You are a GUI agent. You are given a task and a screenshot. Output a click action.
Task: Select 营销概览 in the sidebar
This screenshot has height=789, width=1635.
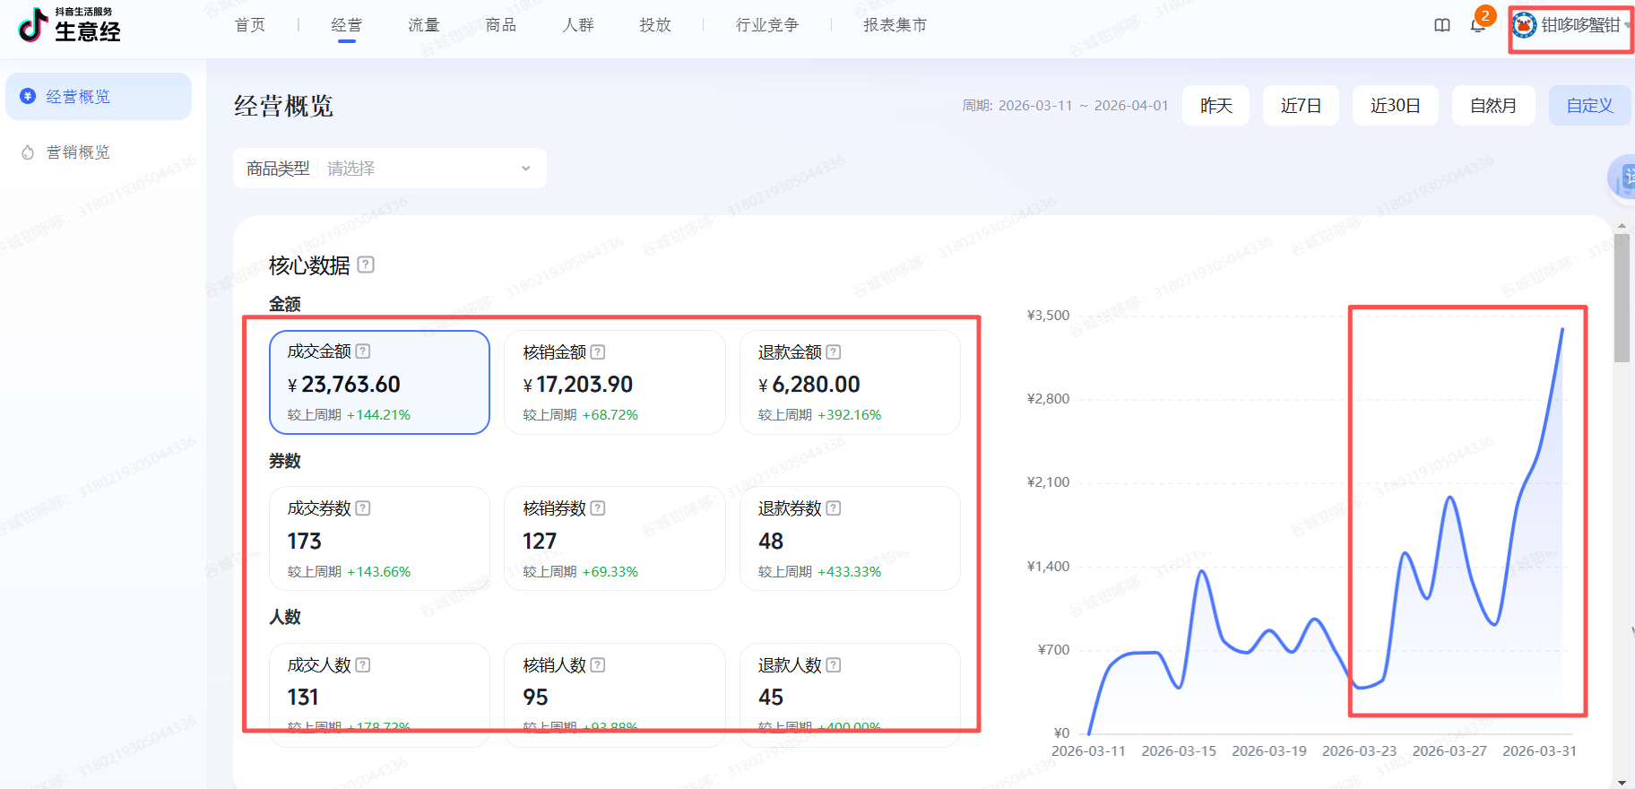pyautogui.click(x=99, y=152)
